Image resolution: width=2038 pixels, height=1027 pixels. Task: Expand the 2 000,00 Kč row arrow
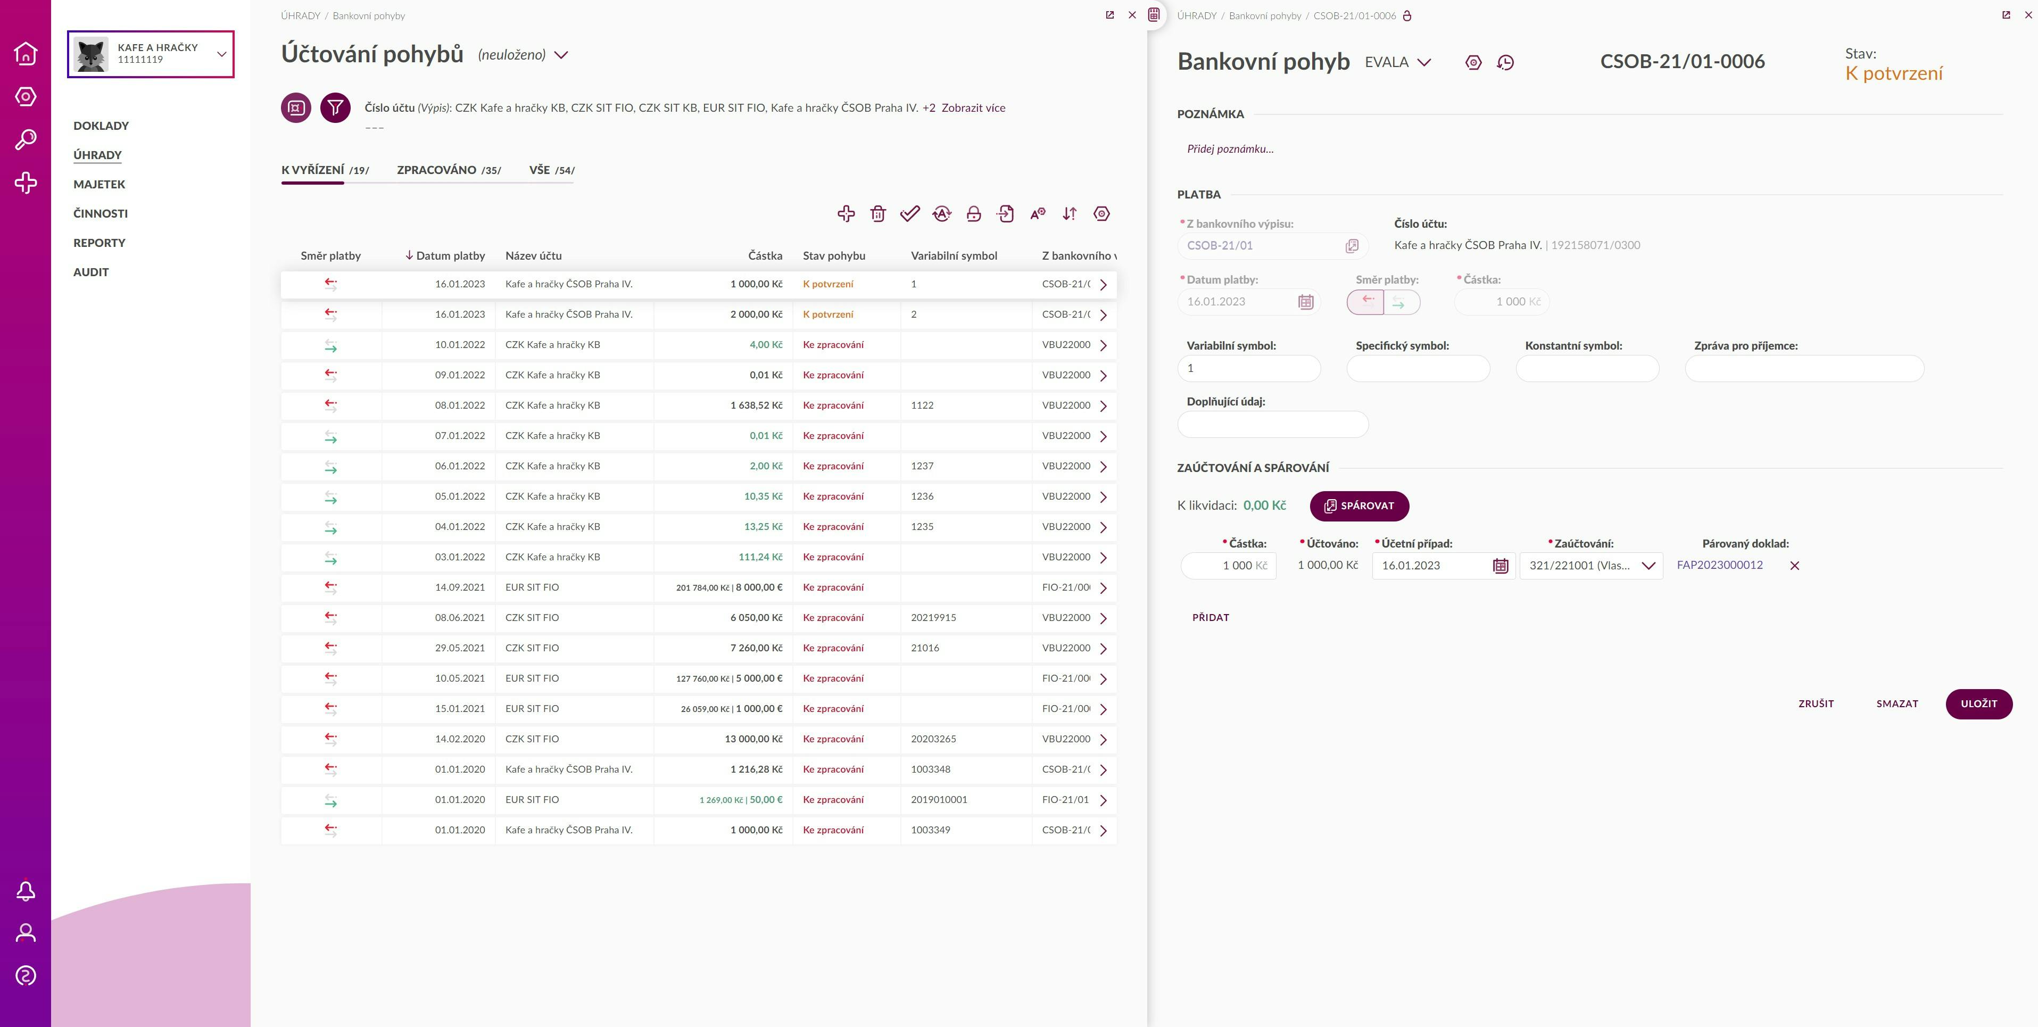coord(1103,315)
